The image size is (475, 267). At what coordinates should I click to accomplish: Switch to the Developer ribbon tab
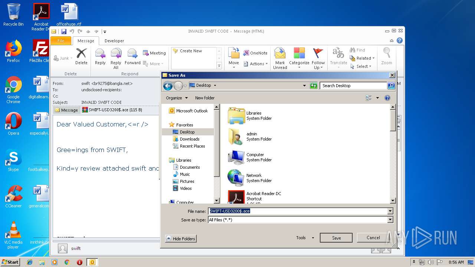pos(114,41)
